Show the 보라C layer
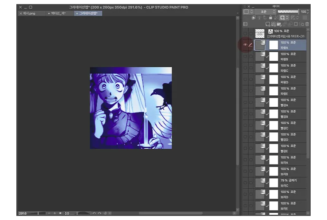Image resolution: width=327 pixels, height=220 pixels. 245,183
